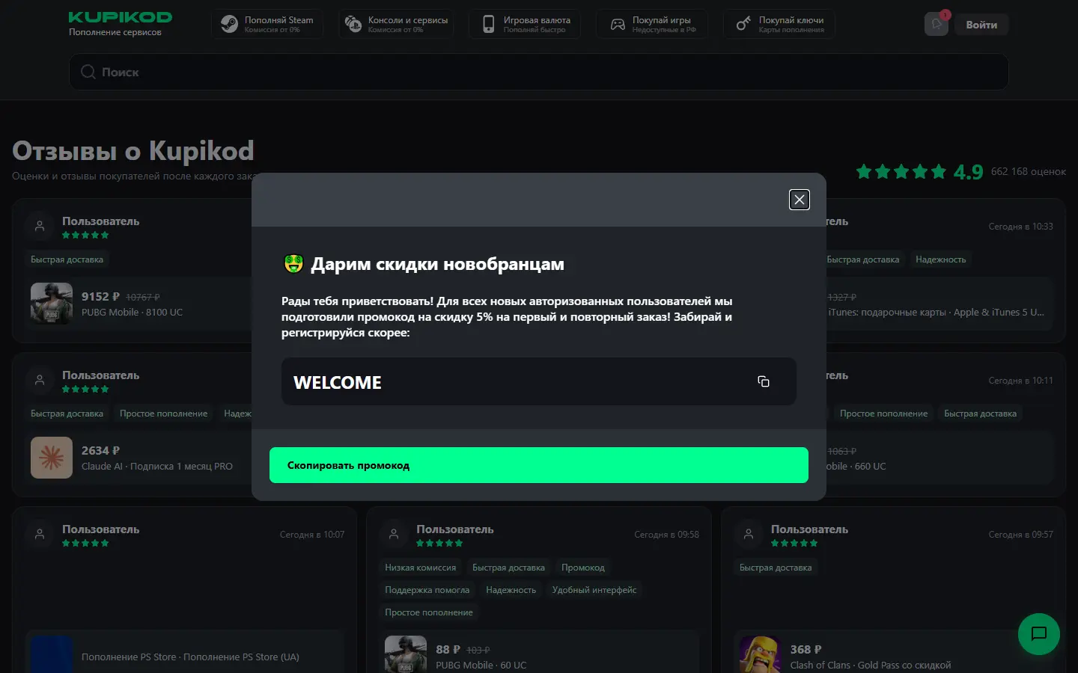Click the Быстрая доставка tag in 09:57 review

click(776, 568)
